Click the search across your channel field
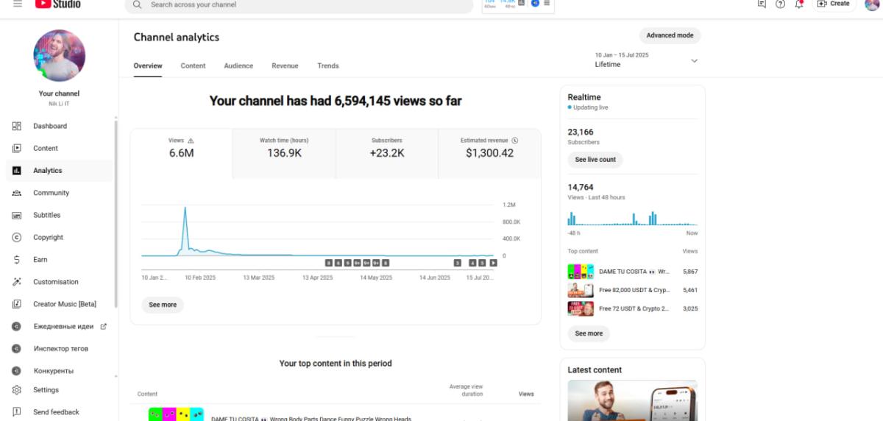 pyautogui.click(x=299, y=5)
